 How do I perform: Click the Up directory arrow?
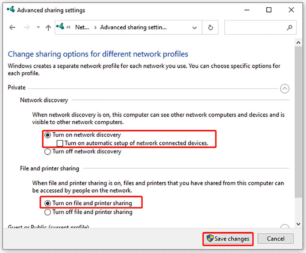click(x=48, y=28)
